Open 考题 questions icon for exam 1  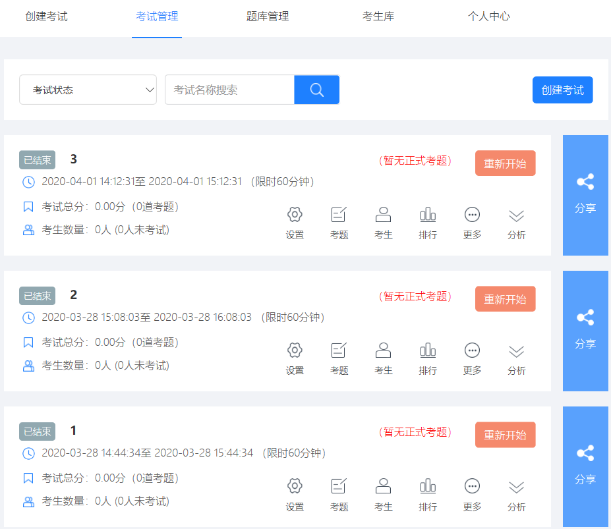coord(339,486)
